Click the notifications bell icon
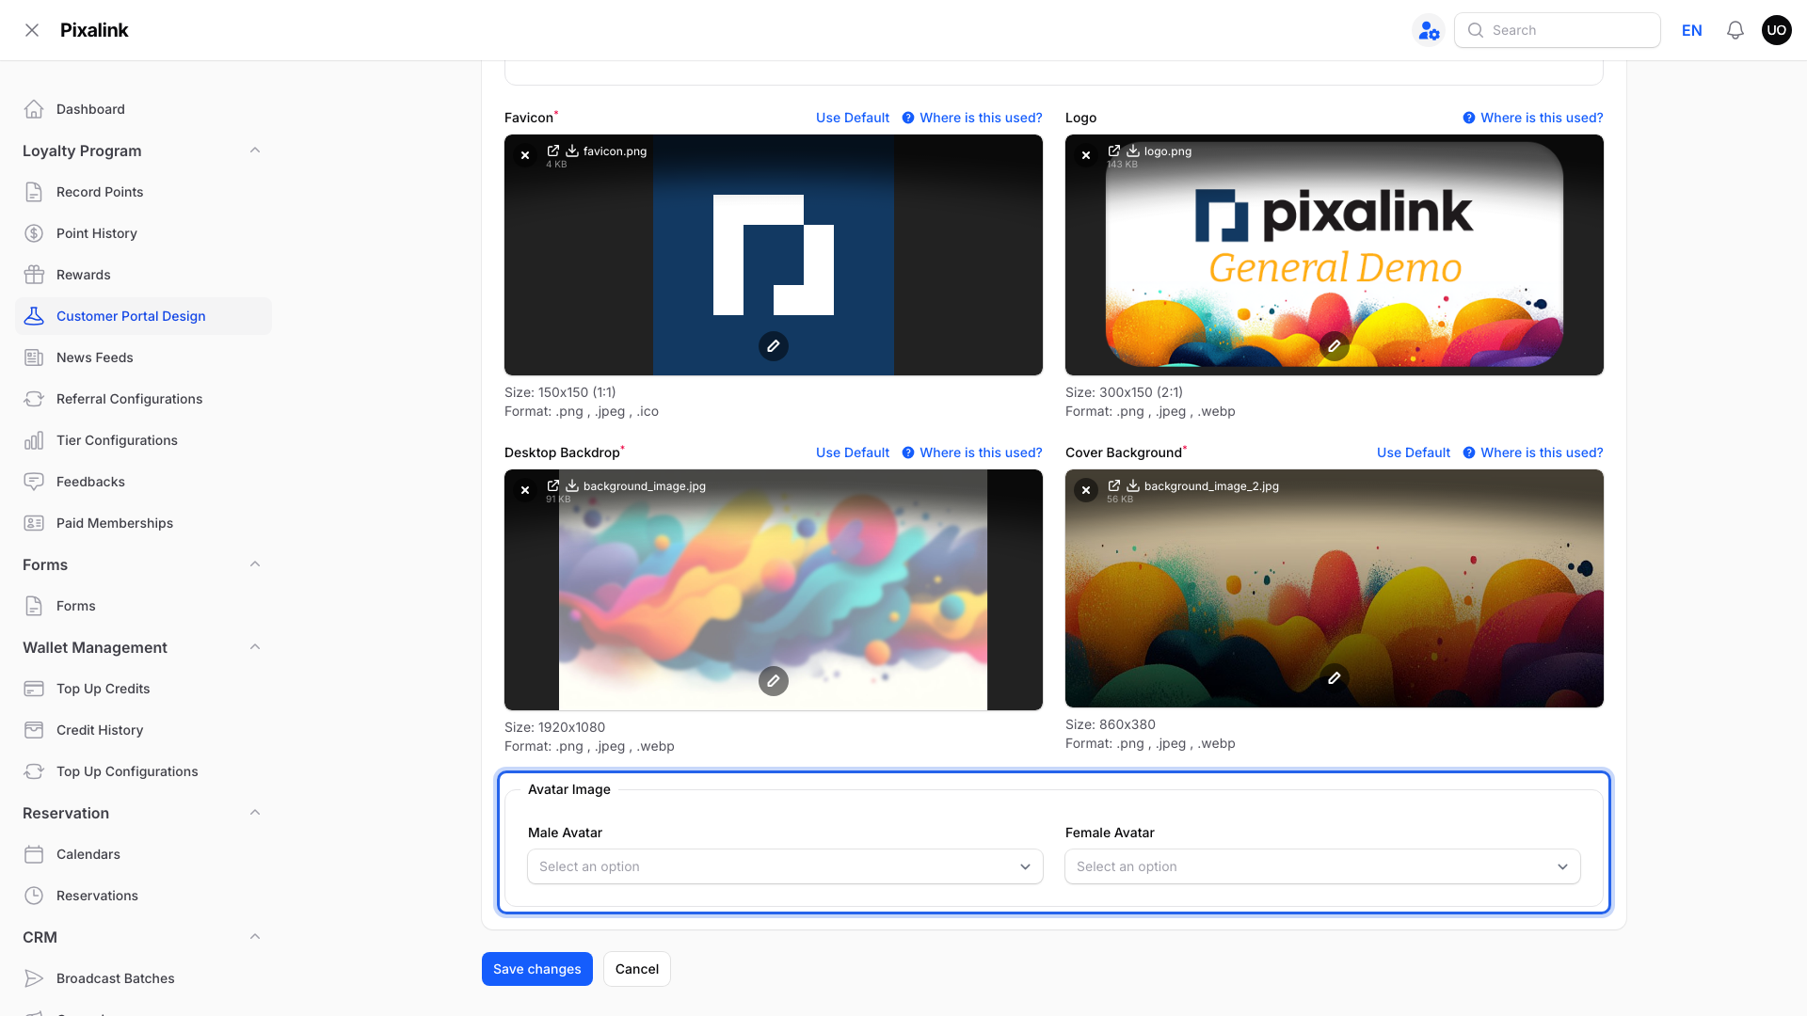Screen dimensions: 1807x1016 pos(1735,30)
